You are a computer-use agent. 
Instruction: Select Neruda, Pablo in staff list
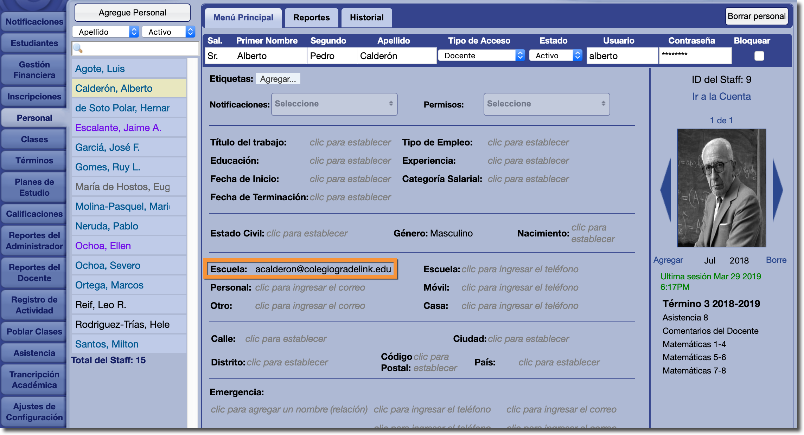click(107, 226)
